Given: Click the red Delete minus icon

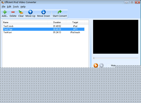Looking at the screenshot, I should 13,12.
